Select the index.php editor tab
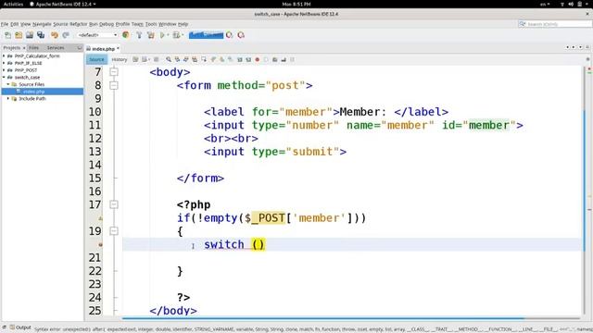Screen dimensions: 593x333 click(x=103, y=49)
